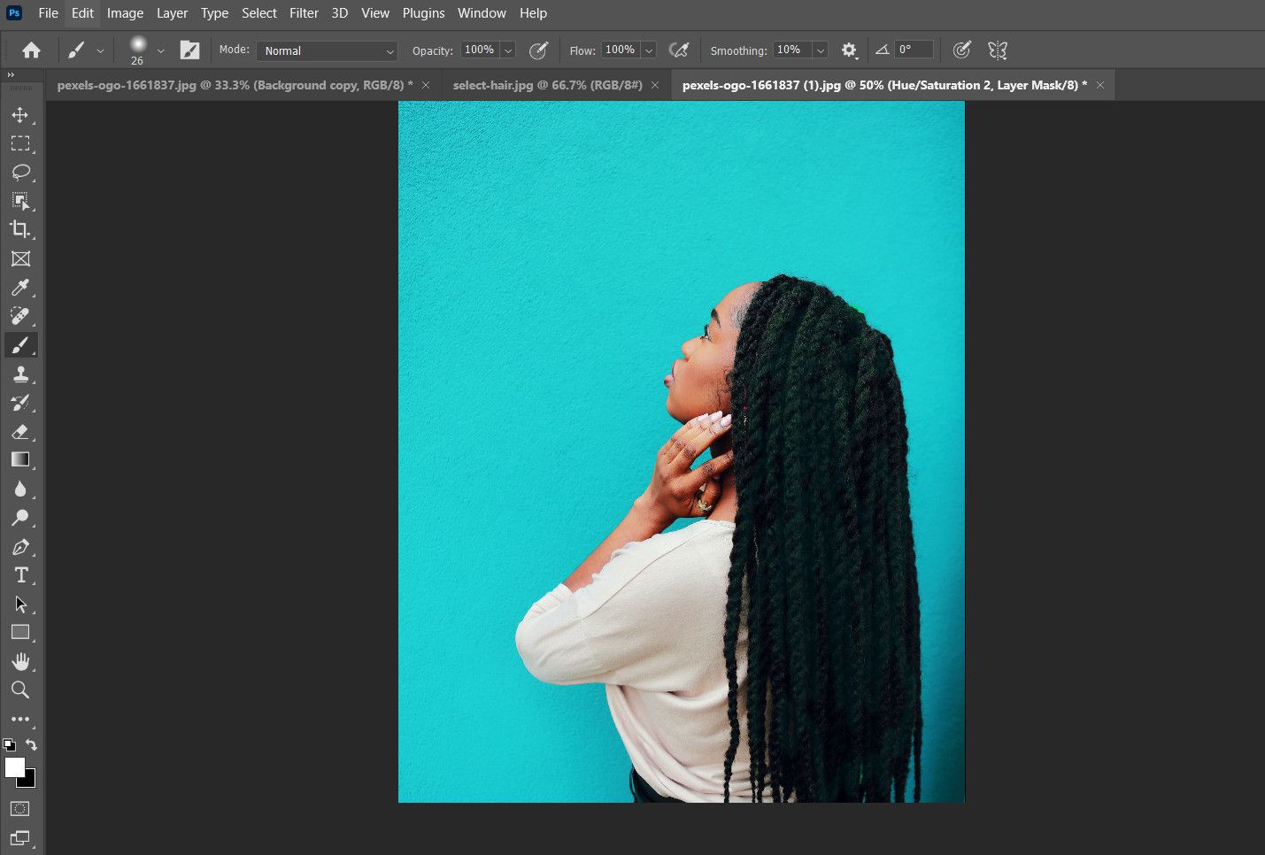The width and height of the screenshot is (1265, 855).
Task: Toggle airbrush-style build-up in options bar
Action: pos(680,50)
